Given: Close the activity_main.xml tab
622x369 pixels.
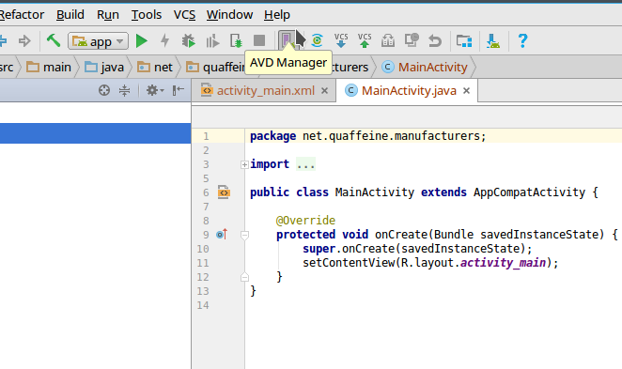Looking at the screenshot, I should (324, 91).
